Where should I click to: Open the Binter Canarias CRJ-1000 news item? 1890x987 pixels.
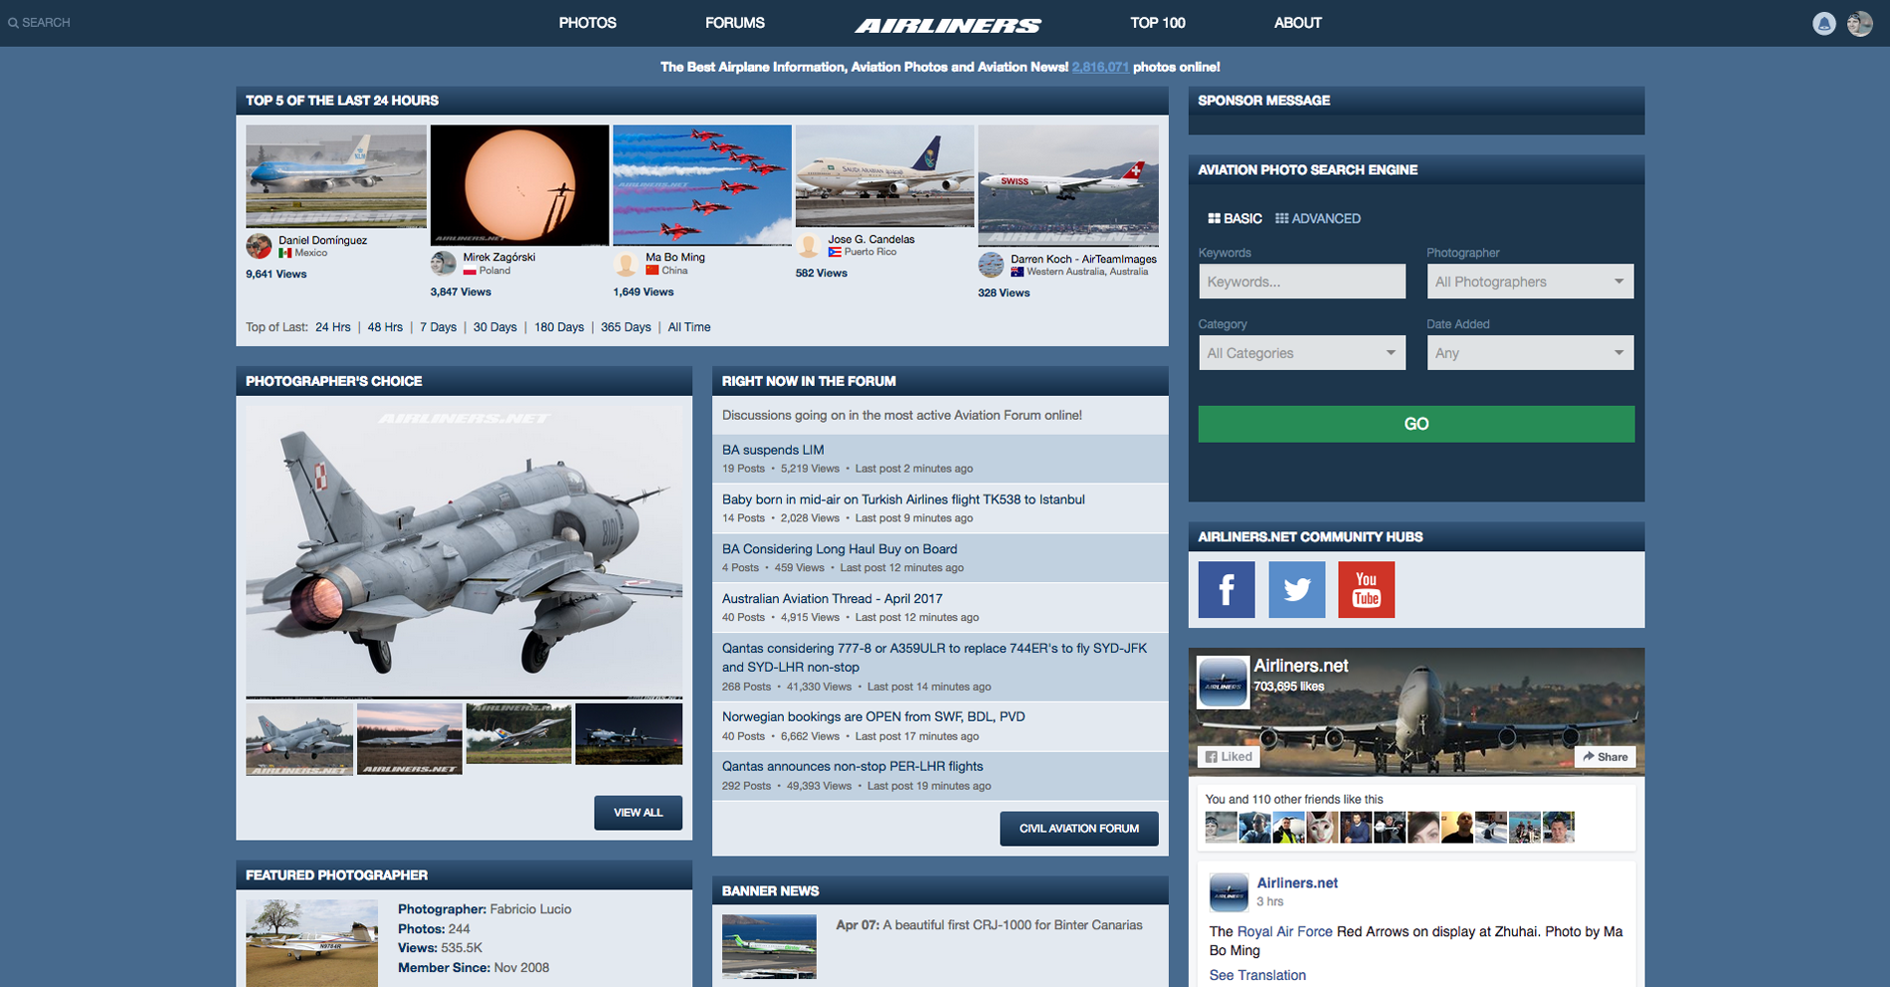click(989, 925)
